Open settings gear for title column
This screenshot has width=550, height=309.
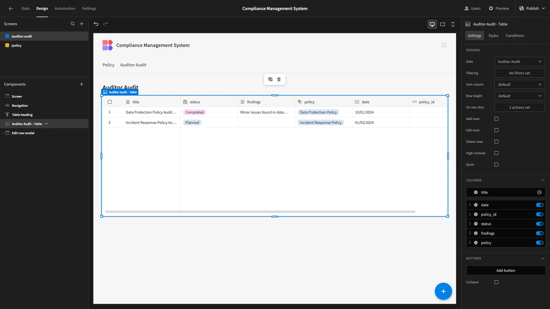click(476, 192)
